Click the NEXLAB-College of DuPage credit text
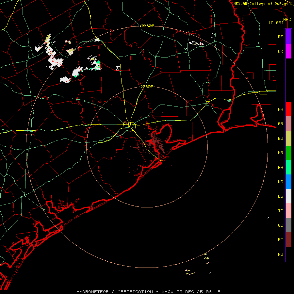 tap(261, 4)
